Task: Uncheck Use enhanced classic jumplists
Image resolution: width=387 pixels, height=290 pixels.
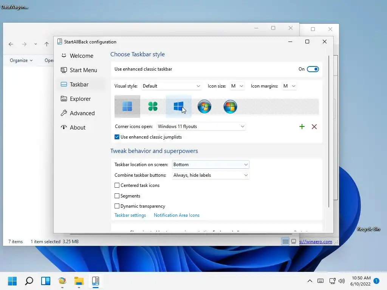Action: click(x=117, y=137)
